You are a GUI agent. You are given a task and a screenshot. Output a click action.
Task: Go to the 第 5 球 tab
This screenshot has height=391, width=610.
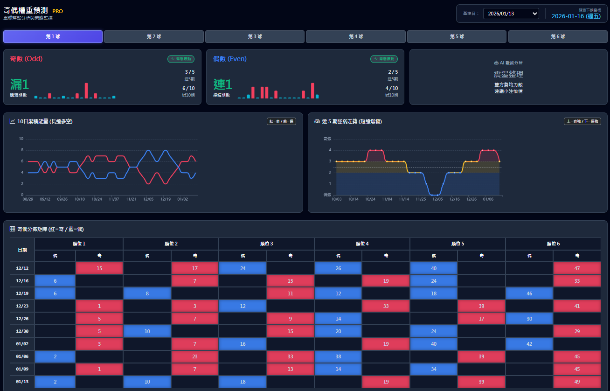457,36
